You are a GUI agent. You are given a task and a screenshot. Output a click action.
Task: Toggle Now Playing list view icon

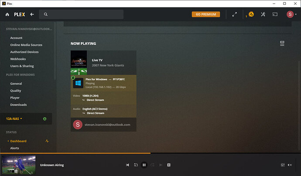[282, 44]
